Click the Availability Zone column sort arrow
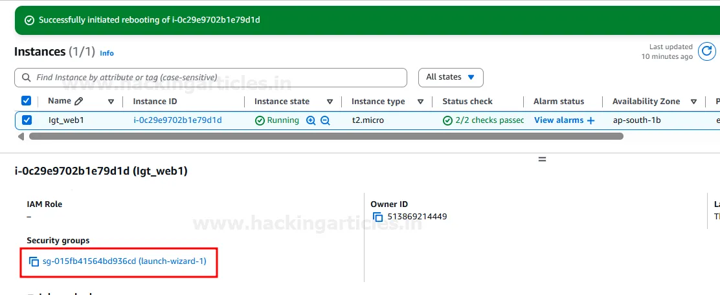Screen dimensions: 720x295 pos(693,102)
